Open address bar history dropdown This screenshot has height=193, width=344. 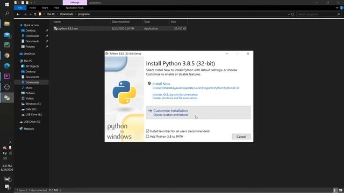point(289,14)
